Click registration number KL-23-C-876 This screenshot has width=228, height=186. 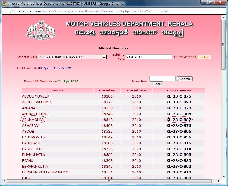pyautogui.click(x=179, y=125)
